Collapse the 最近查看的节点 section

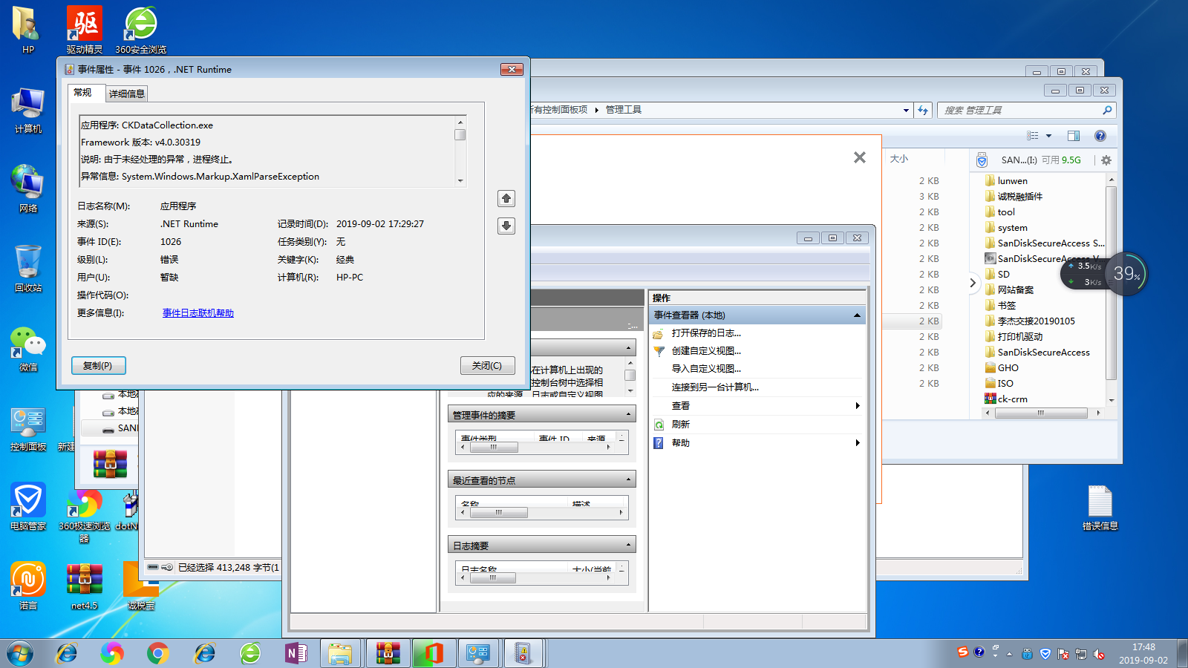point(628,480)
